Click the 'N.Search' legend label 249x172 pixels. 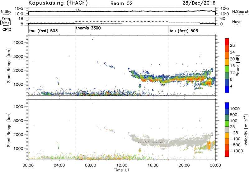pos(240,11)
